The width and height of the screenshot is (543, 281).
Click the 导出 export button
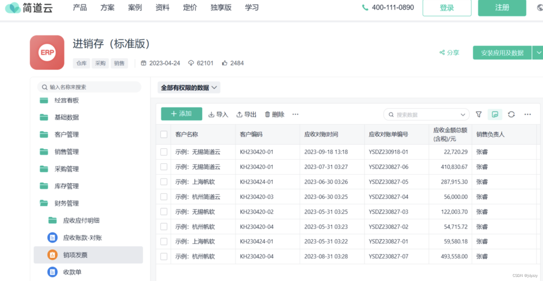(x=246, y=114)
